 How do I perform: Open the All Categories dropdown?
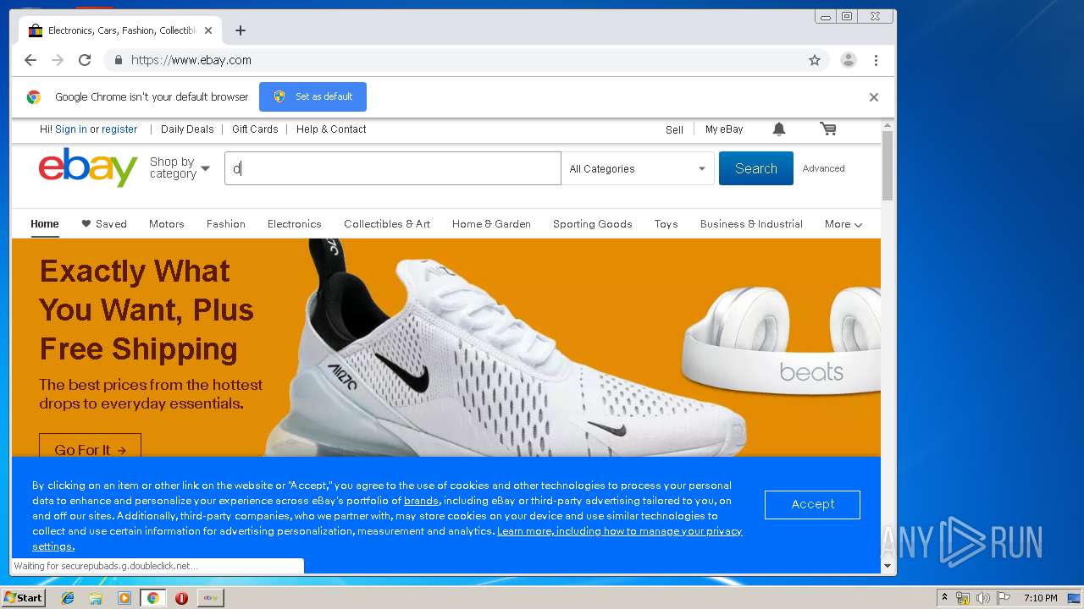click(638, 168)
